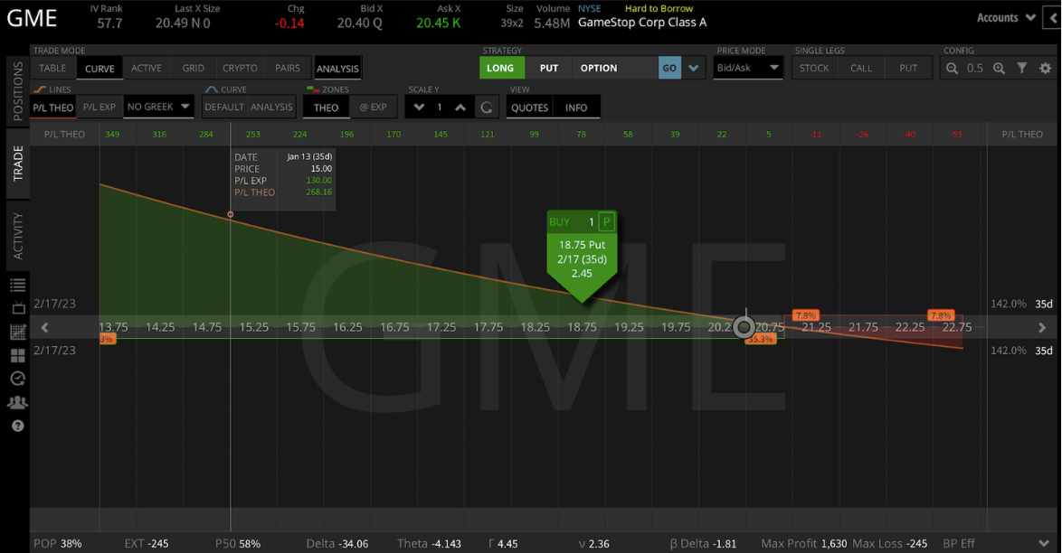Click the Config settings gear
The width and height of the screenshot is (1062, 553).
[x=1045, y=68]
